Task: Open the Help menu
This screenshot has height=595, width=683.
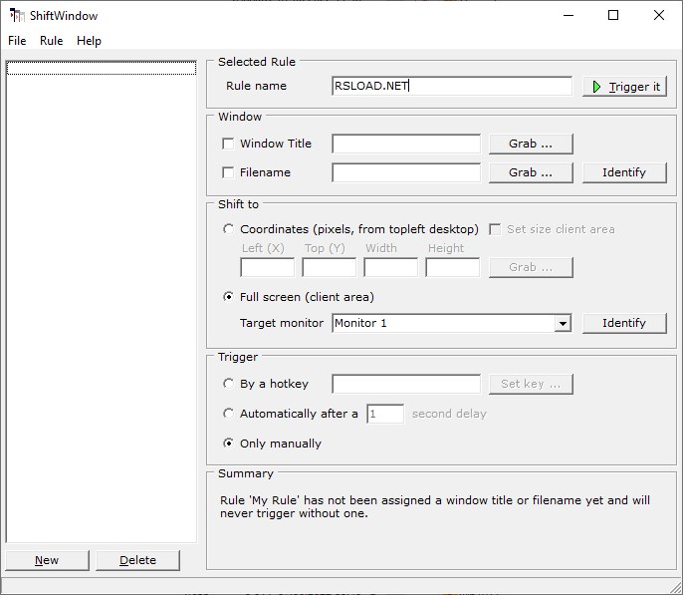Action: coord(89,41)
